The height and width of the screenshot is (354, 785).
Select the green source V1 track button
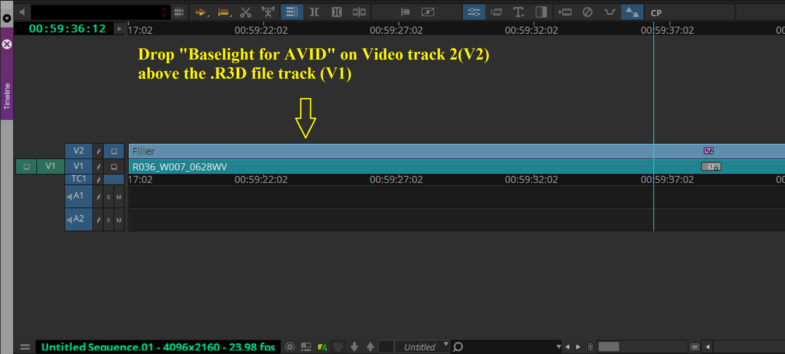pos(50,166)
